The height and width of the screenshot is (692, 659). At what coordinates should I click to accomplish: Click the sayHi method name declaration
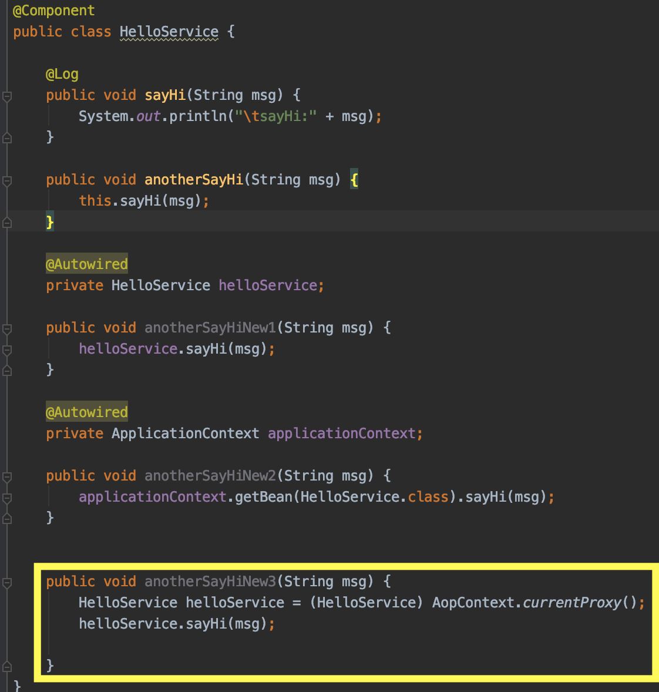pyautogui.click(x=165, y=95)
